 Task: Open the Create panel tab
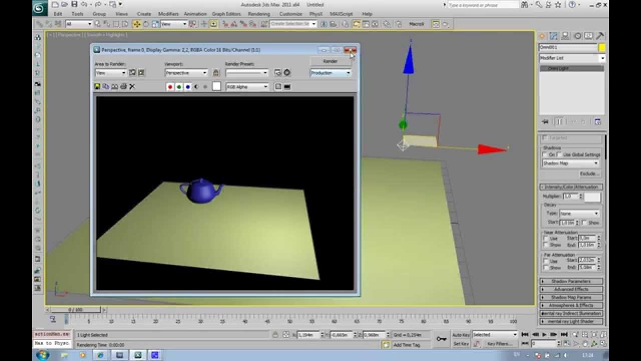pos(542,36)
